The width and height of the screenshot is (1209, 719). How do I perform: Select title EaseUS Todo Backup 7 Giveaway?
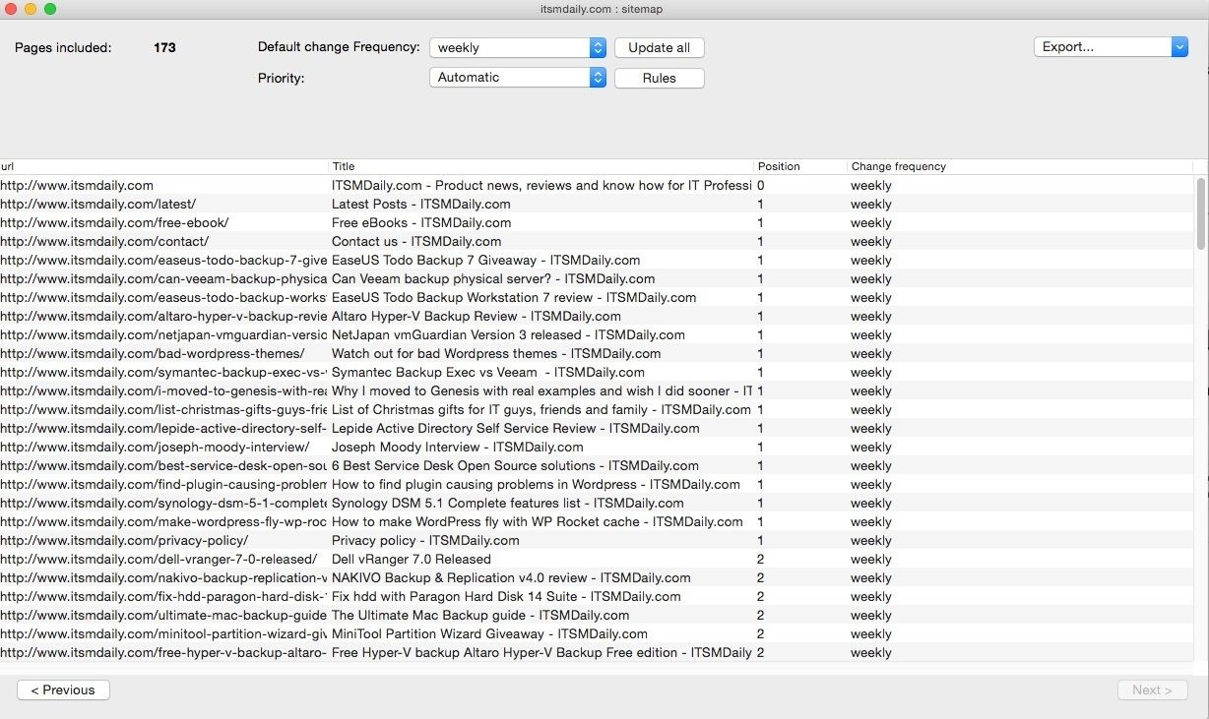pyautogui.click(x=485, y=260)
